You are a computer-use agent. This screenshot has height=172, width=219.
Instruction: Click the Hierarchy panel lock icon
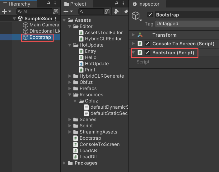[x=49, y=4]
